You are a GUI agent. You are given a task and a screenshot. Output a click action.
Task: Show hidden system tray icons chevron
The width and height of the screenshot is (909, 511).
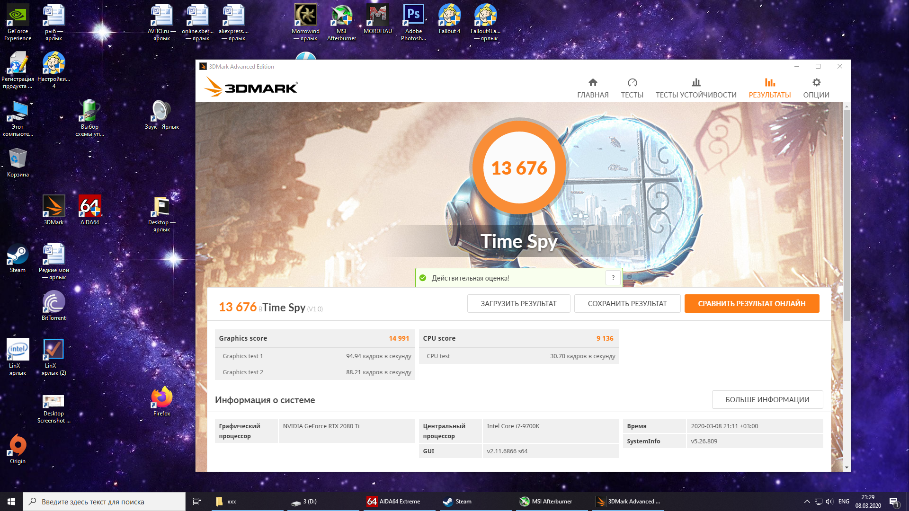coord(807,502)
